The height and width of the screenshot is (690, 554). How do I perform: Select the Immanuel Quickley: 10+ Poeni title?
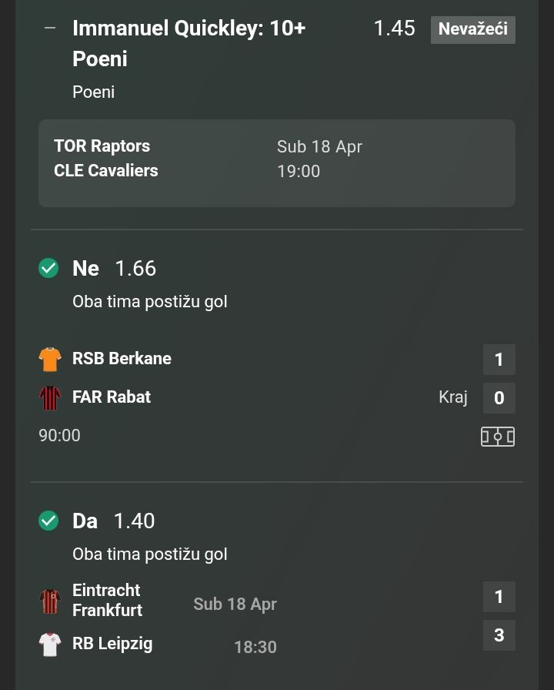[x=189, y=43]
